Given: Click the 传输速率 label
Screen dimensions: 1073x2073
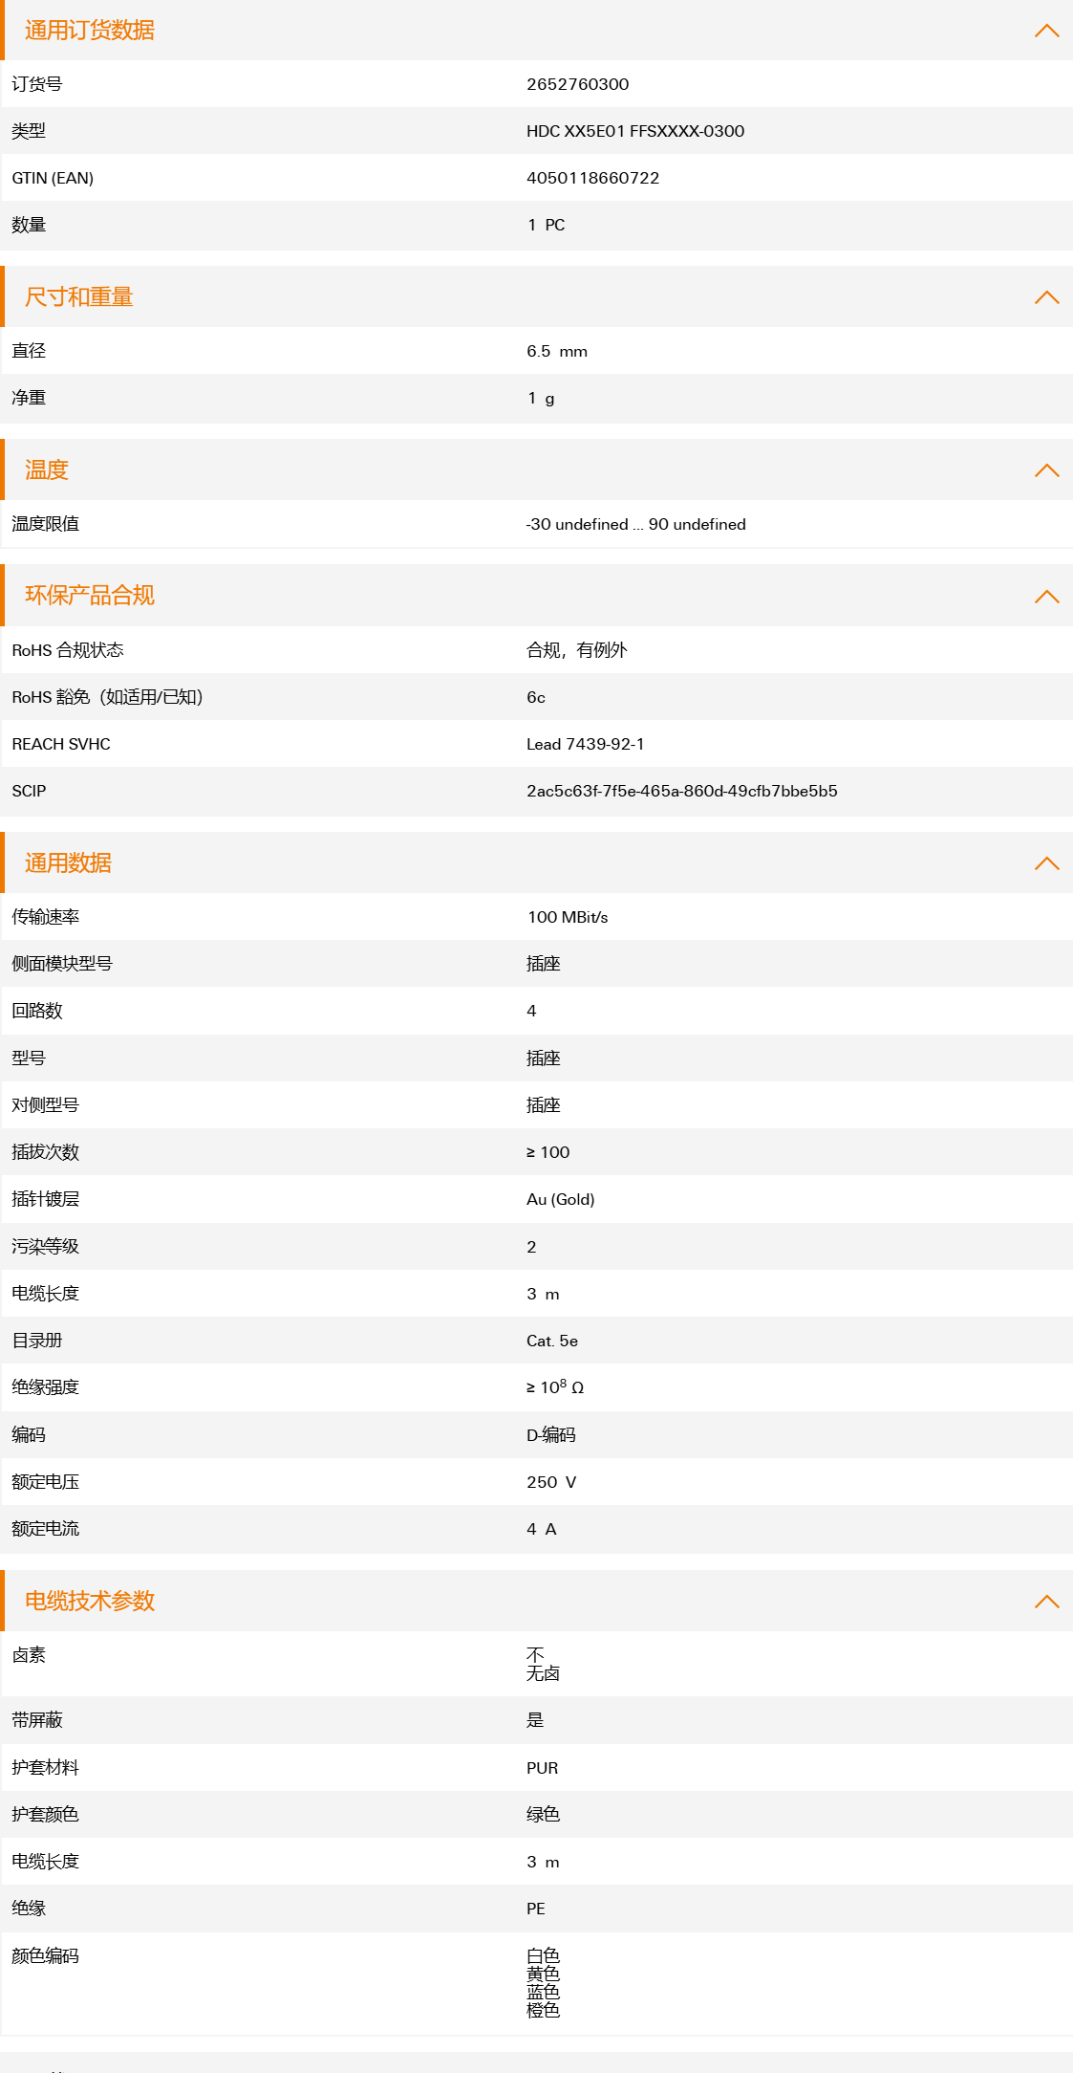Looking at the screenshot, I should click(45, 917).
